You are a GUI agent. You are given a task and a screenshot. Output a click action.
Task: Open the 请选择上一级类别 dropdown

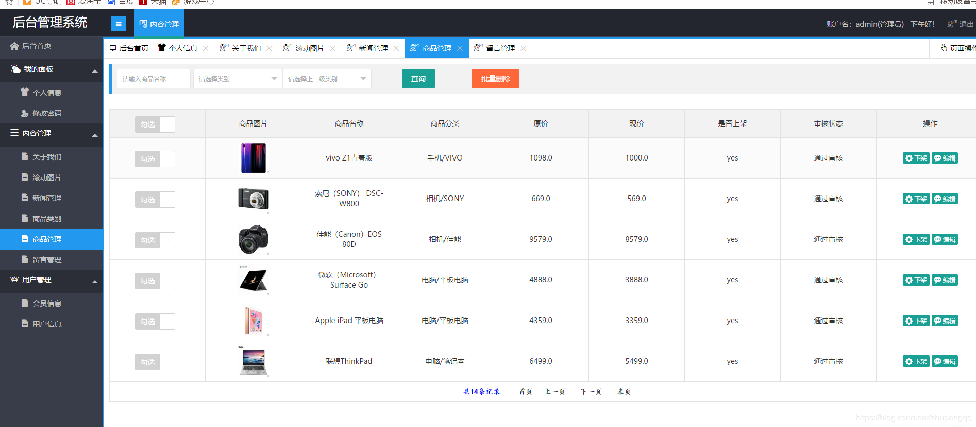(327, 79)
